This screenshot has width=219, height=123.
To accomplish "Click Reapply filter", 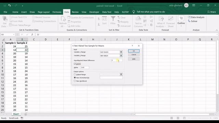I will pyautogui.click(x=123, y=22).
